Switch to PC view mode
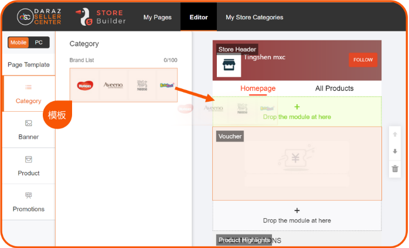The height and width of the screenshot is (248, 409). (x=39, y=43)
